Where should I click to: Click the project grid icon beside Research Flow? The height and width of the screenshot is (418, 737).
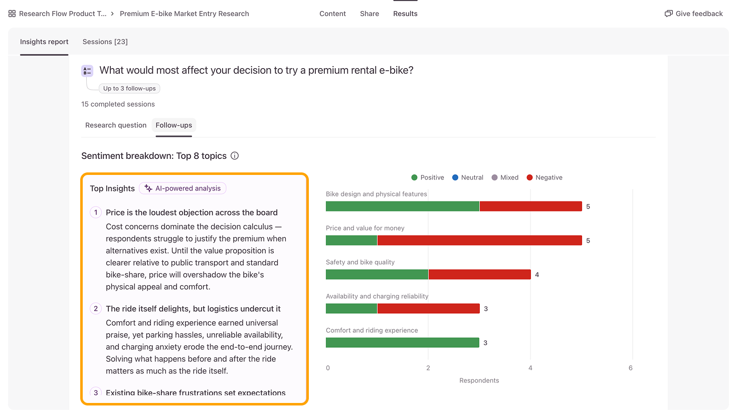point(12,14)
